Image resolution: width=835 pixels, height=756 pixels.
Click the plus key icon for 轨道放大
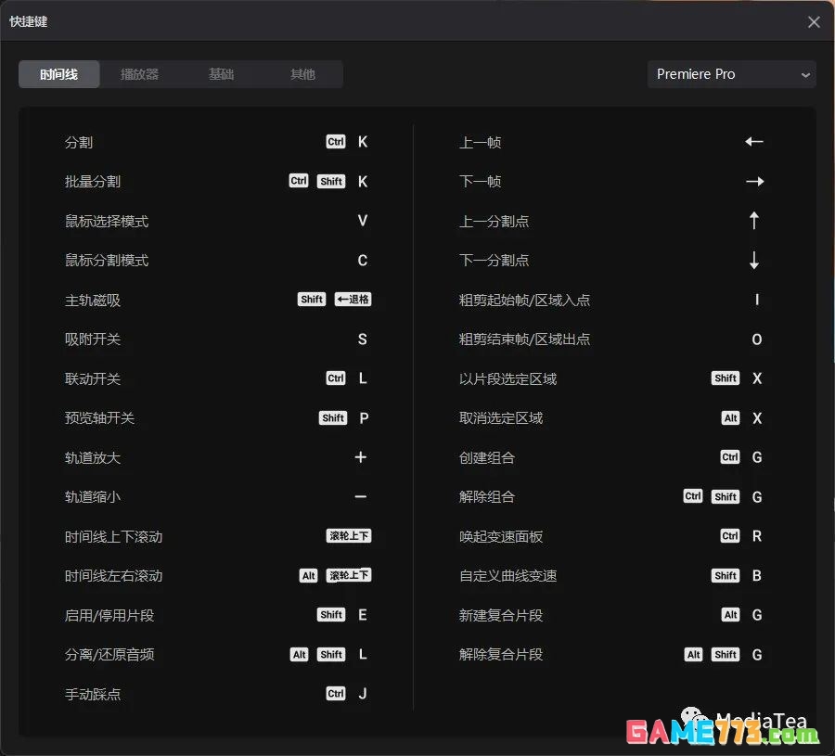(x=361, y=456)
